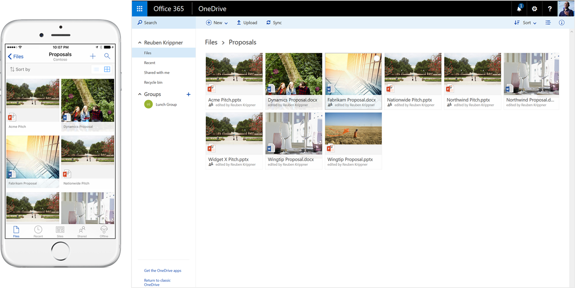
Task: Switch phone to list view
Action: click(97, 69)
